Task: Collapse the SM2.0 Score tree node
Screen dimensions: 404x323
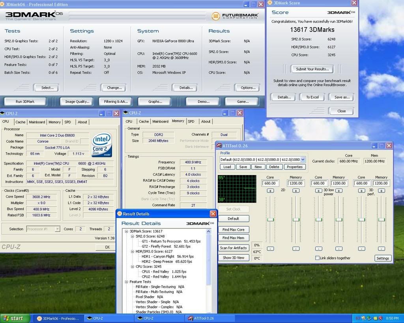Action: [x=133, y=236]
